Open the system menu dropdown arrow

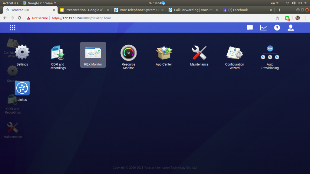tap(305, 3)
